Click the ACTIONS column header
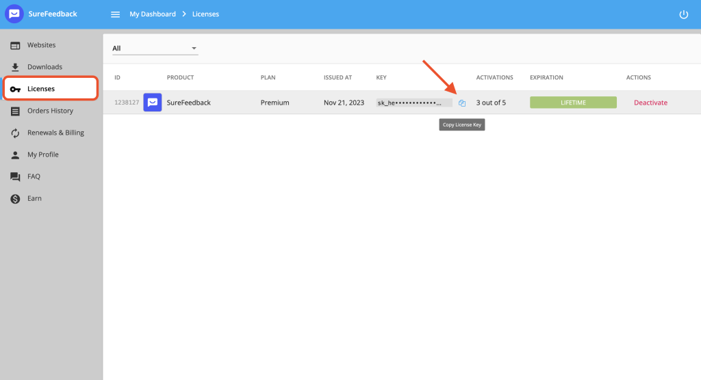This screenshot has width=701, height=380. click(x=639, y=77)
